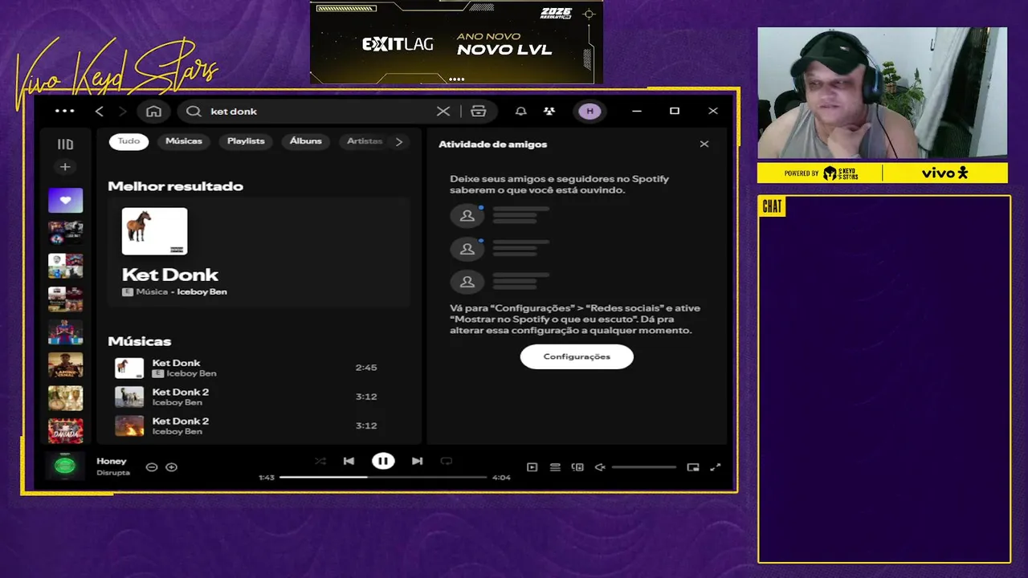Open the play queue icon

point(555,467)
